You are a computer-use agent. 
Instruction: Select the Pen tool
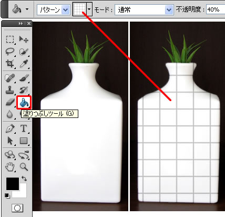click(10, 129)
